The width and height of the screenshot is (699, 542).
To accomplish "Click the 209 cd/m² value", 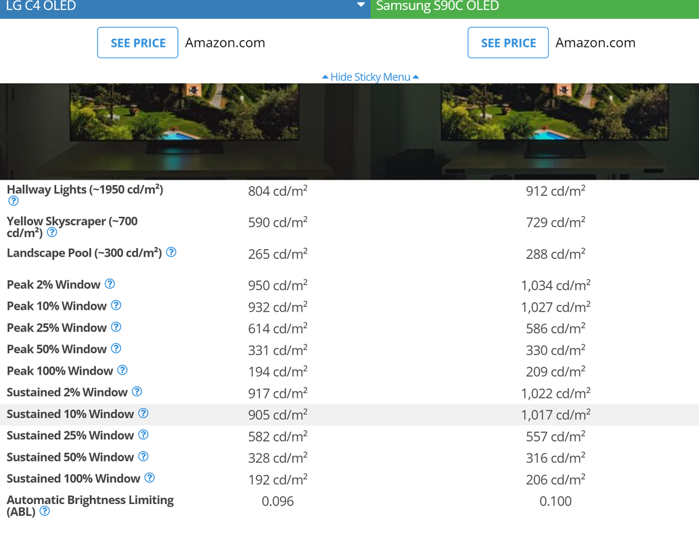I will (x=556, y=371).
